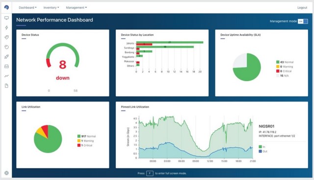Image resolution: width=314 pixels, height=180 pixels.
Task: Click the 'Device Status' card title
Action: click(x=30, y=35)
